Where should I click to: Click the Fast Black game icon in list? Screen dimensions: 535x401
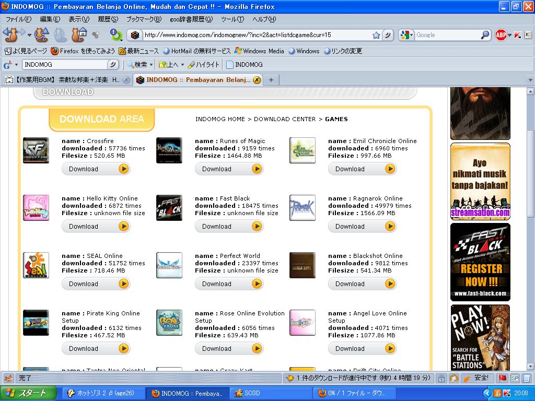click(x=169, y=208)
